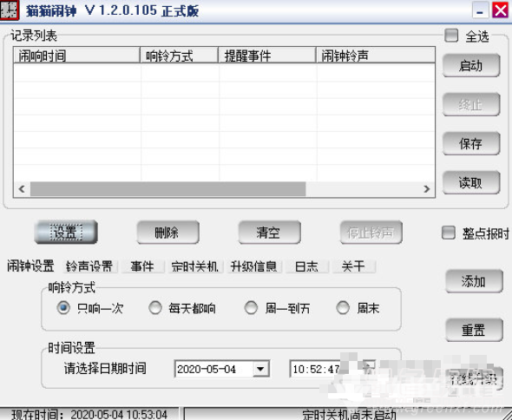The image size is (512, 420).
Task: Toggle the 整点报时 checkbox
Action: pos(448,233)
